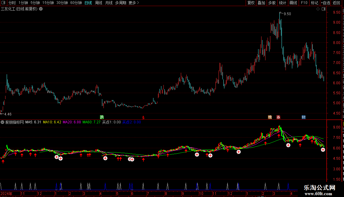Click the green MA60: 7.27 label
Image resolution: width=344 pixels, height=197 pixels.
click(x=92, y=122)
